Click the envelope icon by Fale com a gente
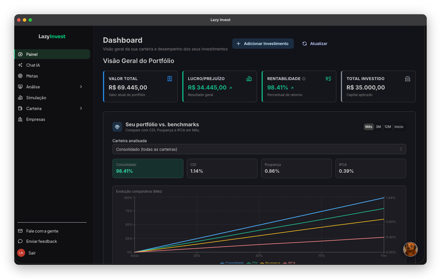 20,231
